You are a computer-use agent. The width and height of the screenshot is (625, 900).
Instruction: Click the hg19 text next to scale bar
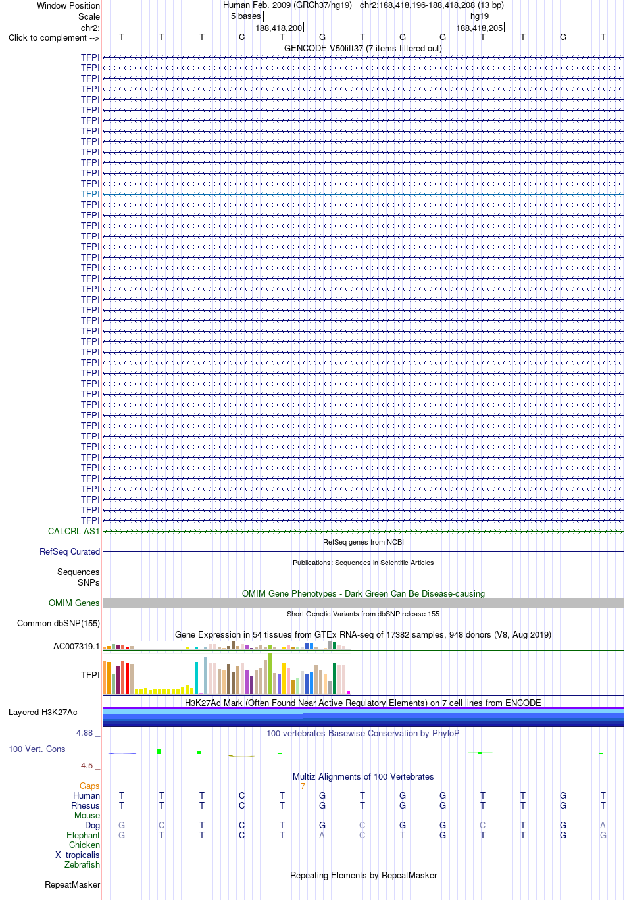pyautogui.click(x=480, y=16)
